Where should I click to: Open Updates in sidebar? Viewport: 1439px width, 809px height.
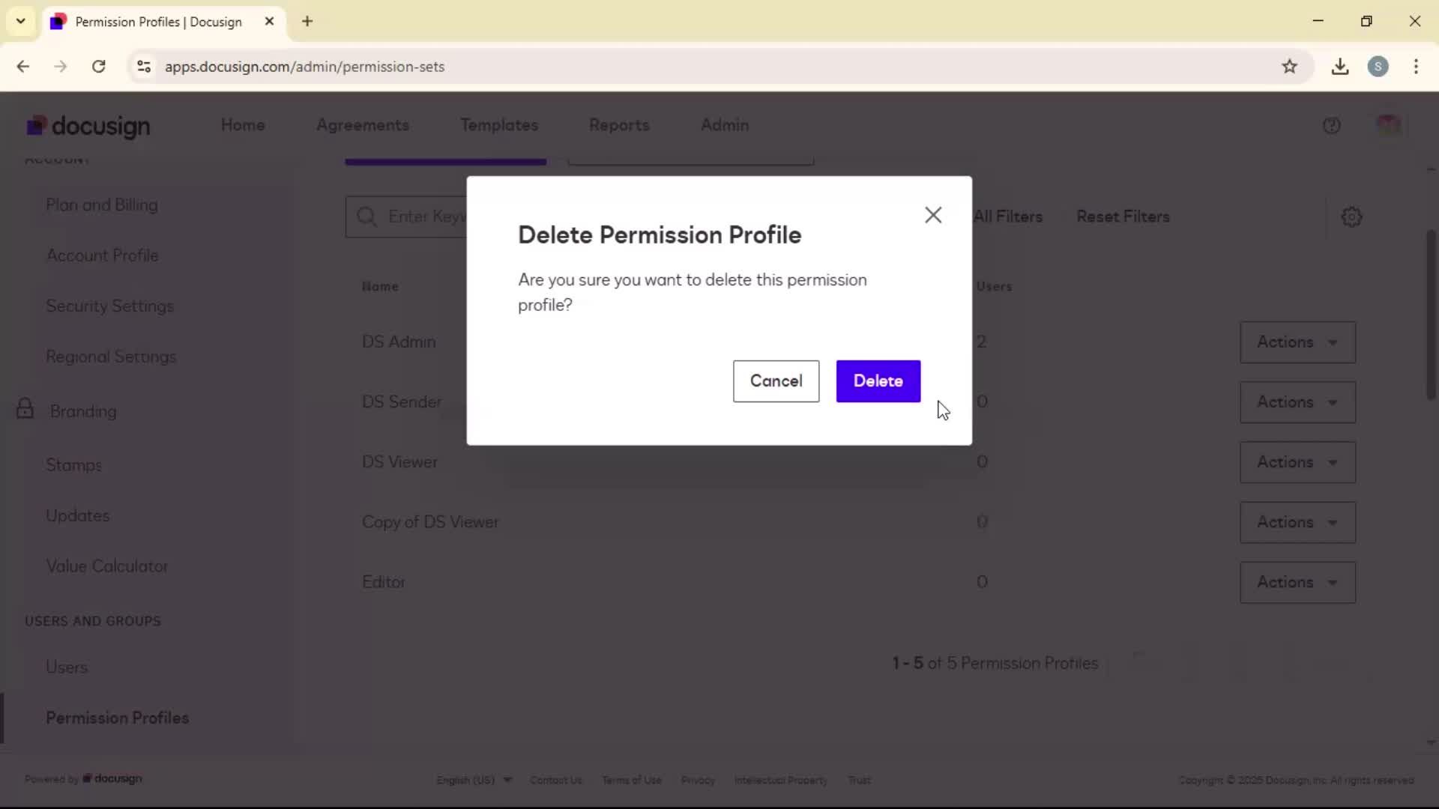[78, 516]
